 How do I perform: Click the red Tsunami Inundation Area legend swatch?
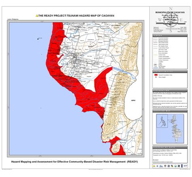156,75
